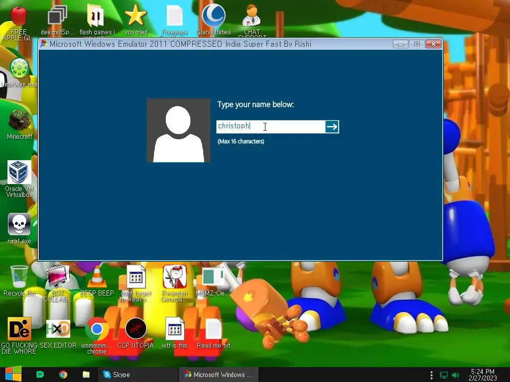510x382 pixels.
Task: Select the njrat.exe skull icon
Action: (x=19, y=224)
